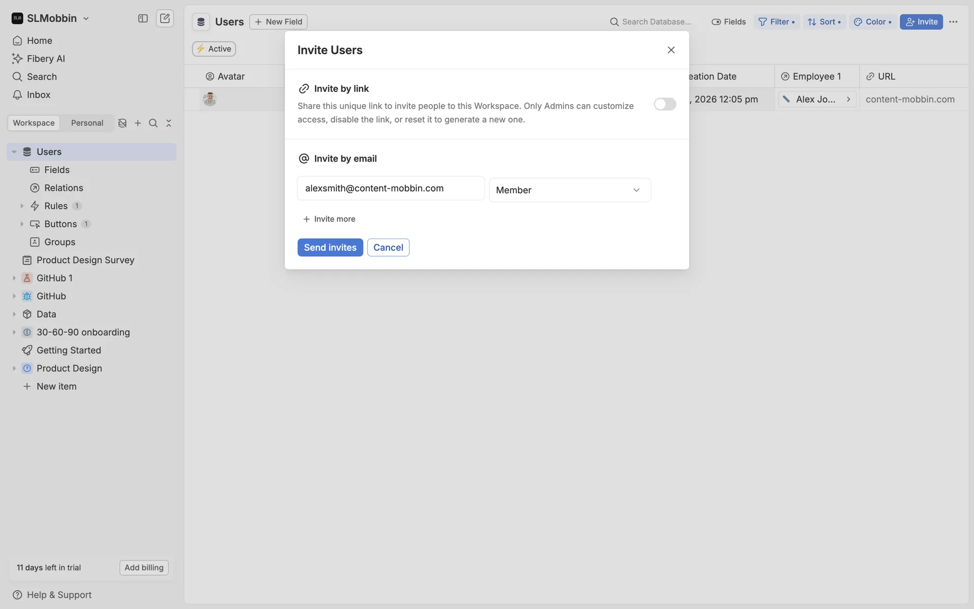Viewport: 974px width, 609px height.
Task: Open Fibery AI from sidebar
Action: pos(46,59)
